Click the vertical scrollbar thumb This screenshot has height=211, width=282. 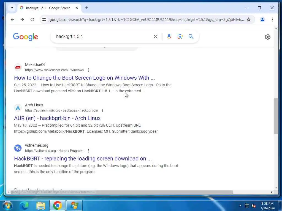(x=276, y=116)
